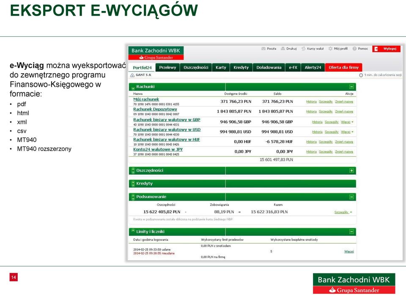Viewport: 406px width, 295px height.
Task: Click the arrow handle on Podsumowanie header
Action: click(x=133, y=197)
